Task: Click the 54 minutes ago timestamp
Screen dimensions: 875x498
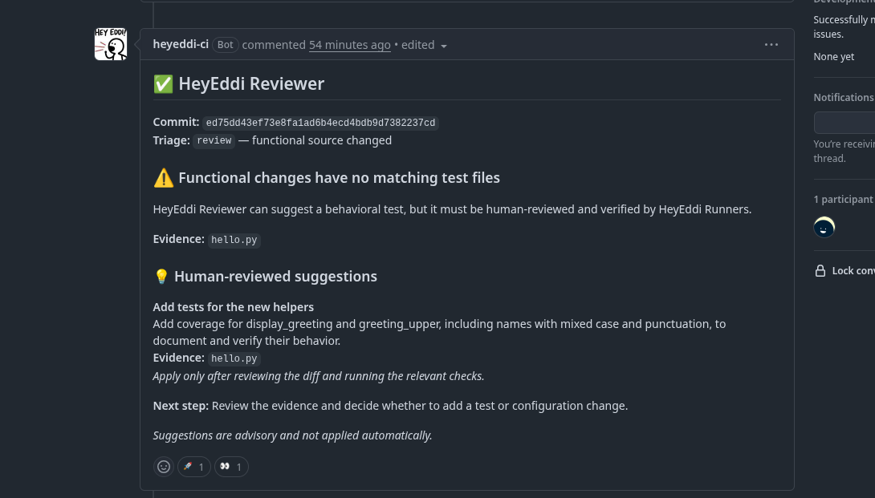Action: point(350,45)
